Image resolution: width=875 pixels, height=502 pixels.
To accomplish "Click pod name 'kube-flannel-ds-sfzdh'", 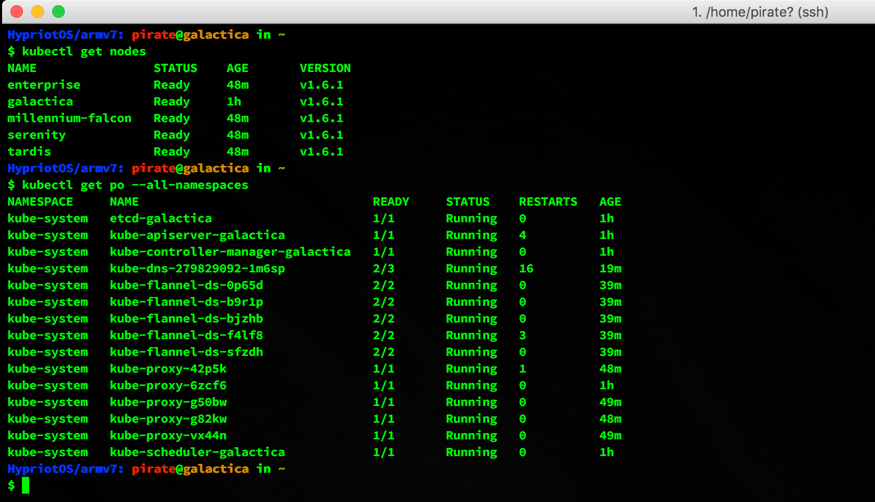I will pos(186,352).
